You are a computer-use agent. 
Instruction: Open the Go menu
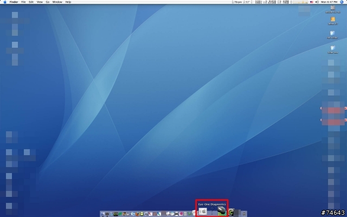pos(48,2)
